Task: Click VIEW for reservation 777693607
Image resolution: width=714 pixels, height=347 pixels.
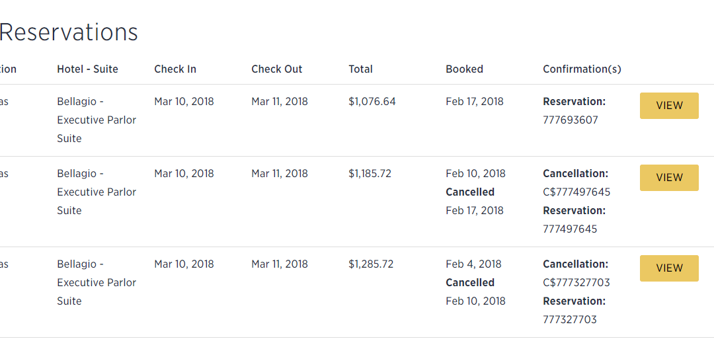Action: [x=669, y=106]
